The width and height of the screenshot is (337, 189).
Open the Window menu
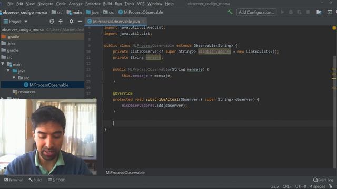pos(154,4)
